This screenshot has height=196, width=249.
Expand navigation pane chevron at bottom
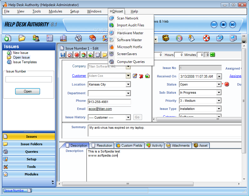(53, 182)
